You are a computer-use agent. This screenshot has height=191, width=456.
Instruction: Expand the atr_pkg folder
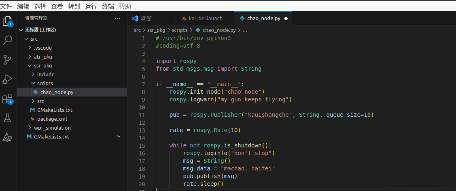point(42,57)
